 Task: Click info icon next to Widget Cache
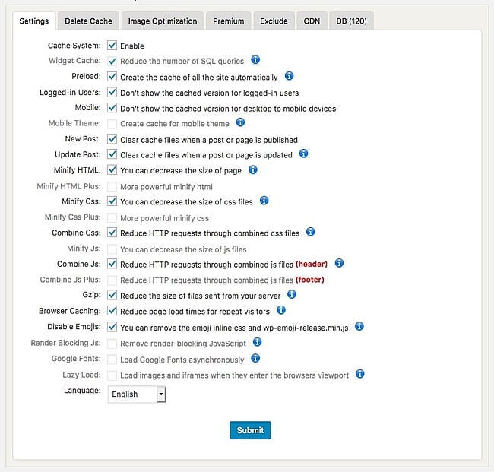255,59
